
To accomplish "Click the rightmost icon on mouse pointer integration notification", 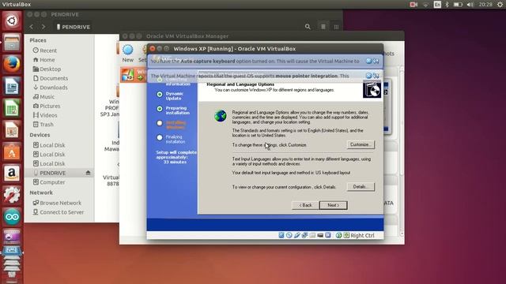I will pyautogui.click(x=376, y=76).
